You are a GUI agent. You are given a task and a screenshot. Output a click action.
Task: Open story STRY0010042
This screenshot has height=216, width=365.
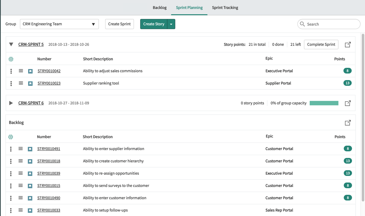(x=49, y=71)
